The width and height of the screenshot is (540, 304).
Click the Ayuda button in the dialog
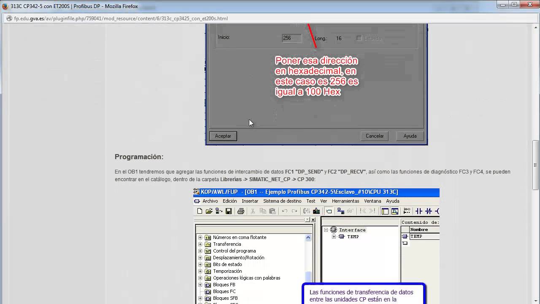pyautogui.click(x=410, y=136)
